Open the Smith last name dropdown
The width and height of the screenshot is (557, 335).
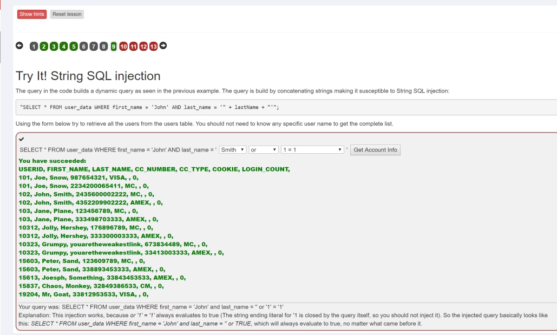[x=232, y=150]
